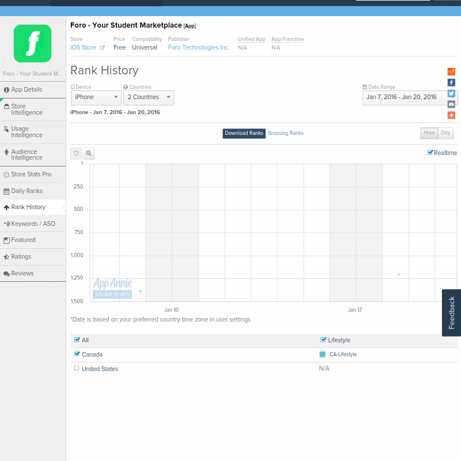Image resolution: width=461 pixels, height=461 pixels.
Task: Select Hour granularity
Action: pos(429,133)
